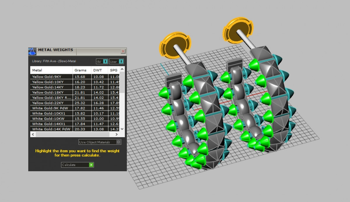Click the Metal Weights cone icon

32,51
